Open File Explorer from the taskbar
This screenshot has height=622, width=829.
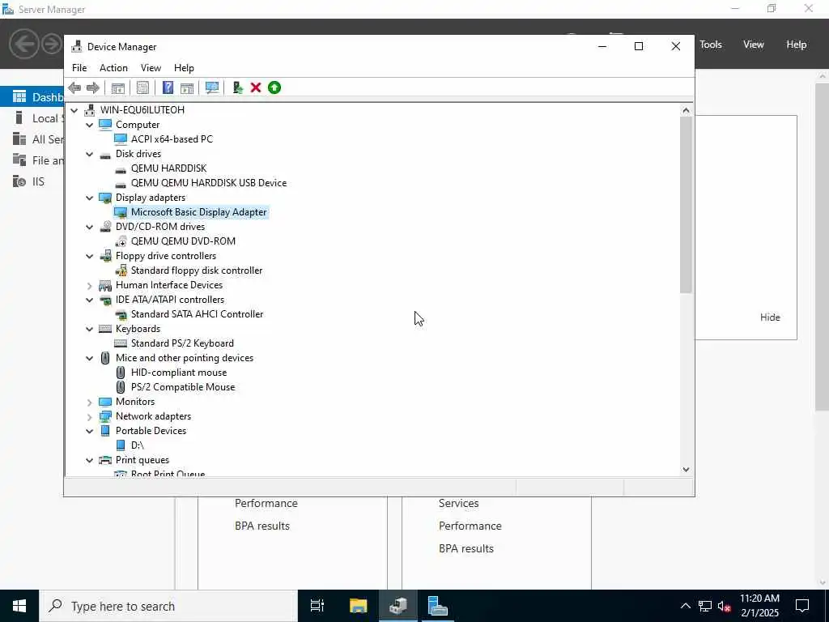click(x=358, y=606)
